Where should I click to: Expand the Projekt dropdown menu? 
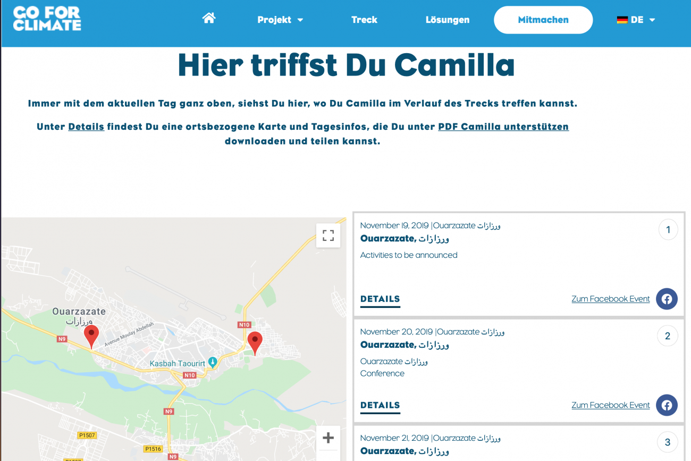280,20
